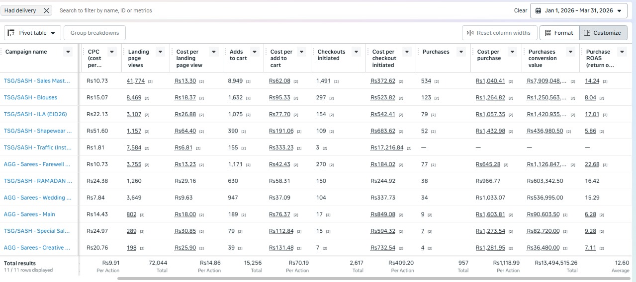The image size is (636, 282).
Task: Click the Rs1,118.99 total cost per purchase
Action: (x=506, y=263)
